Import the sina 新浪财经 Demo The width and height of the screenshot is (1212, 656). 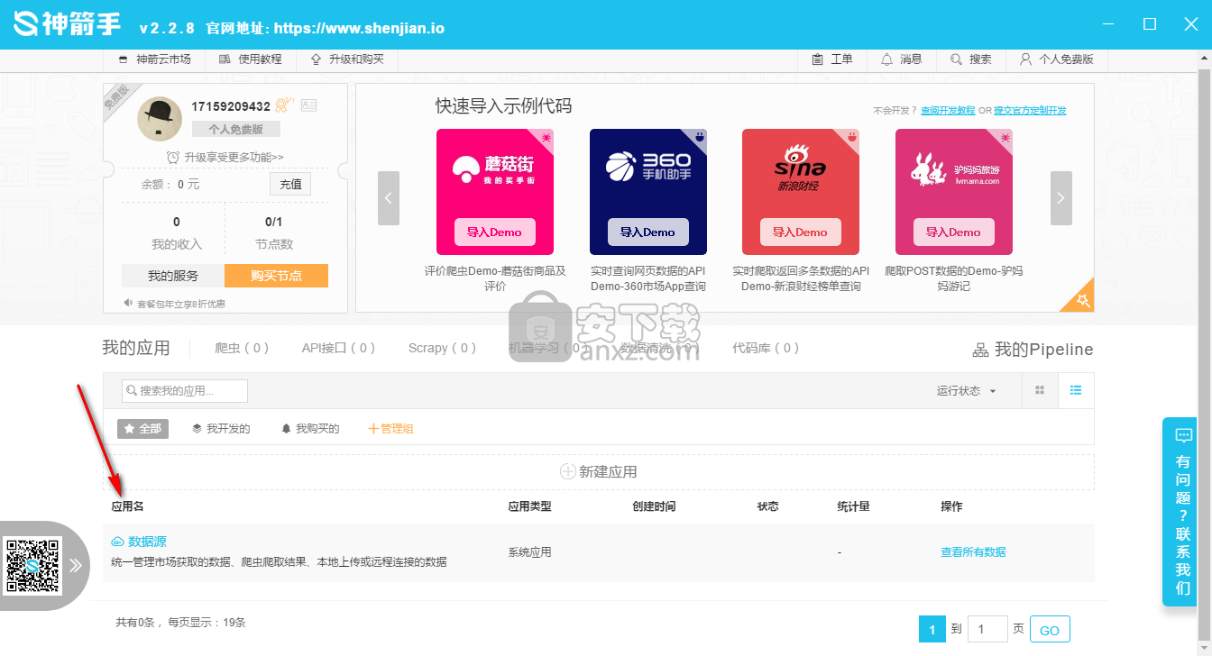800,232
